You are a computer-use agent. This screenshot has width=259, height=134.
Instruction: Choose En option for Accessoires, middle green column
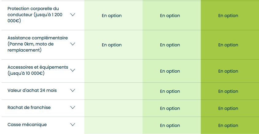170,71
